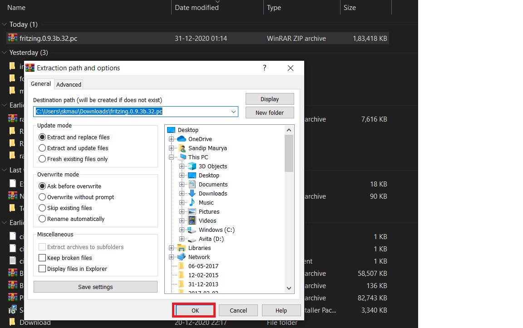Click the Save settings button
The height and width of the screenshot is (328, 523).
tap(95, 287)
